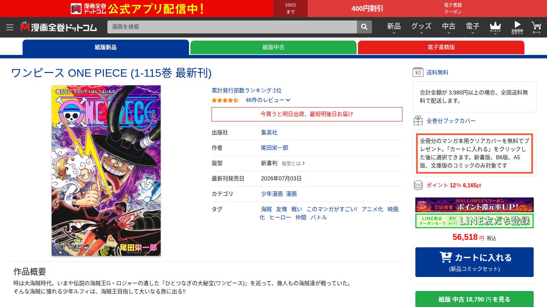
Task: Click the coin stack points icon
Action: pyautogui.click(x=418, y=185)
